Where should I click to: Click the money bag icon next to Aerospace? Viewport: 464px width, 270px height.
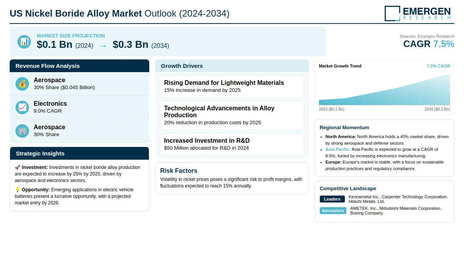(x=22, y=84)
